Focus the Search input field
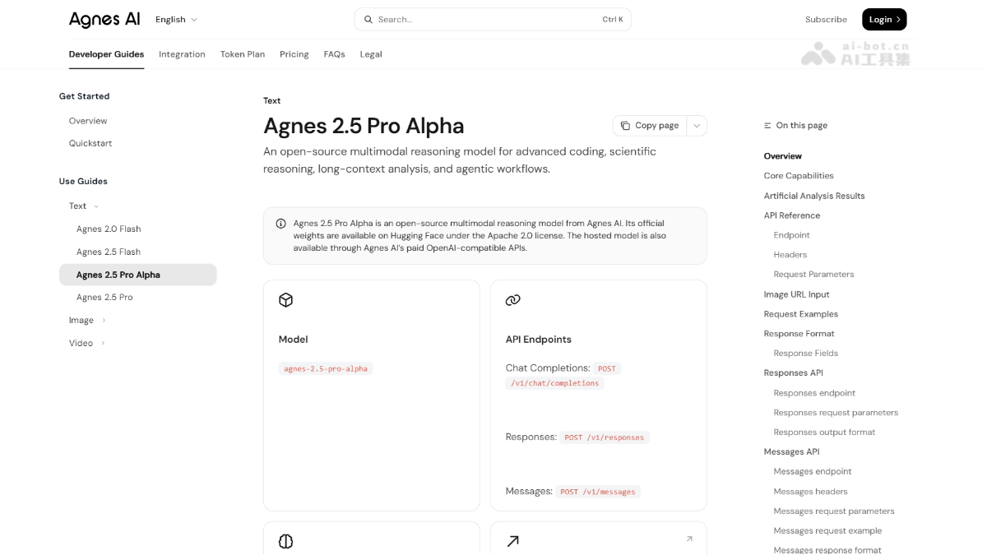The width and height of the screenshot is (987, 555). click(493, 19)
